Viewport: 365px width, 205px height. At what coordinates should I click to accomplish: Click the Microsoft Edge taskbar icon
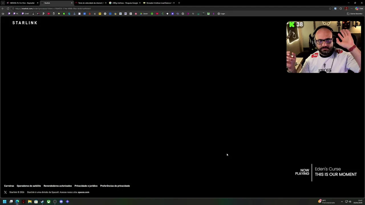pyautogui.click(x=17, y=202)
